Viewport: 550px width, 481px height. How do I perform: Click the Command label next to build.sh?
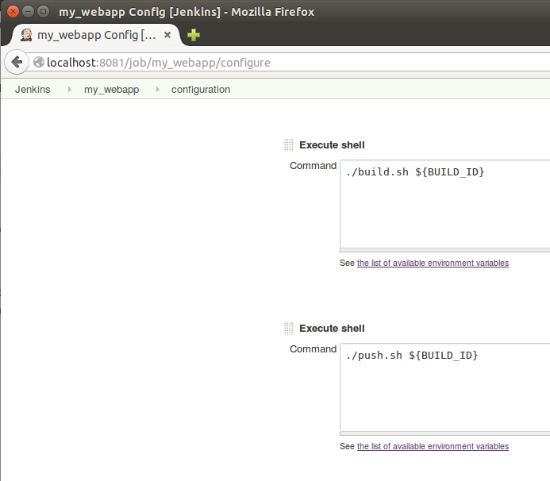313,166
